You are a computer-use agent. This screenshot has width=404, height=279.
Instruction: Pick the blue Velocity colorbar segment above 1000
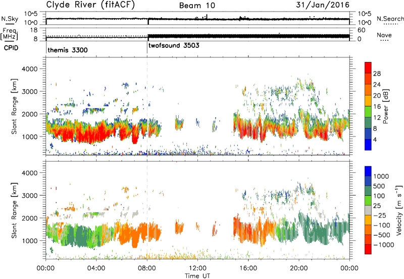368,171
